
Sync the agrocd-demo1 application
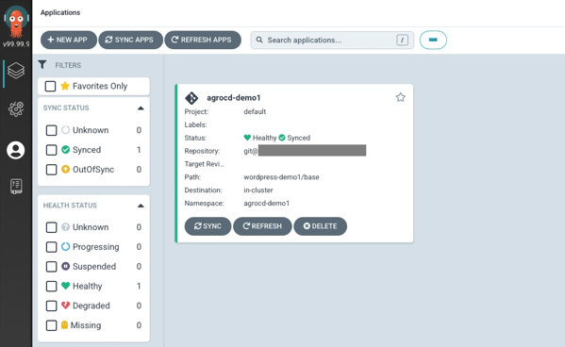(208, 226)
